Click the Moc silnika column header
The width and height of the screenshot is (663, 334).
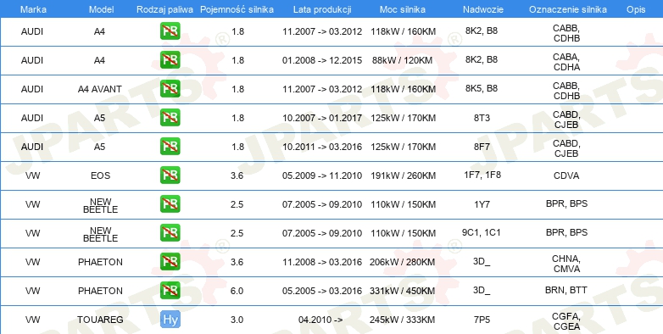(403, 9)
